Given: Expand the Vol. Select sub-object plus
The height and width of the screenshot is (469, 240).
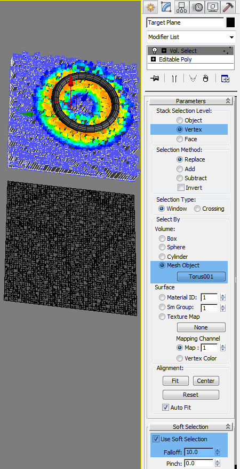Looking at the screenshot, I should 164,51.
